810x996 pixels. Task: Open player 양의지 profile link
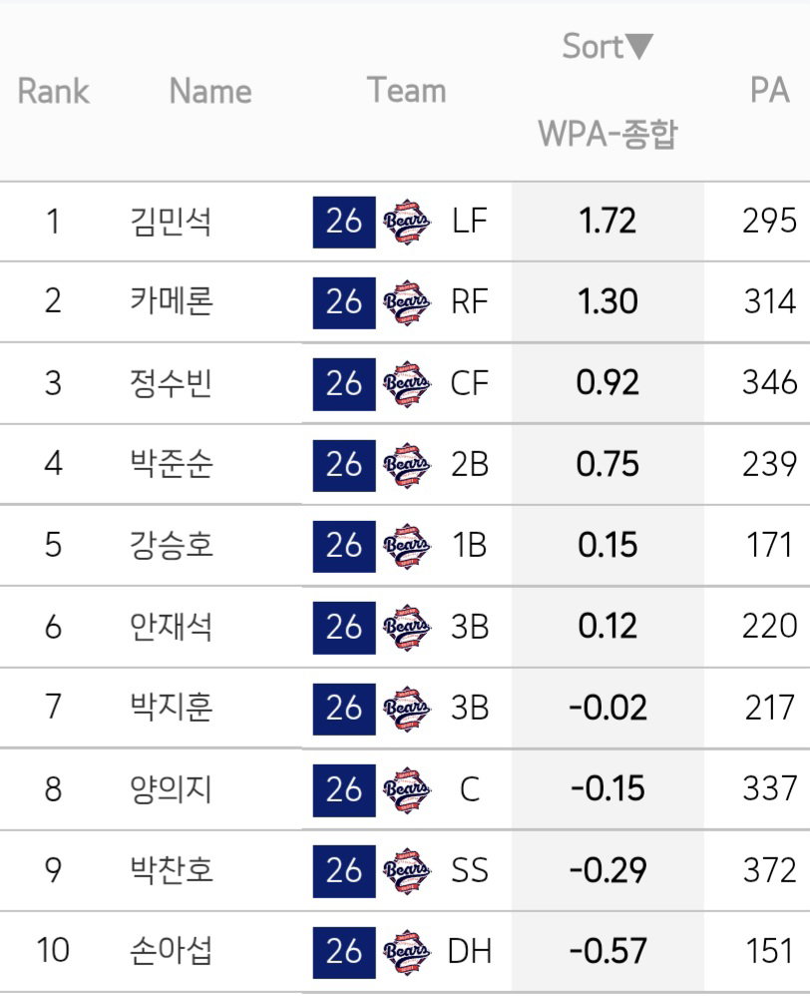tap(171, 789)
